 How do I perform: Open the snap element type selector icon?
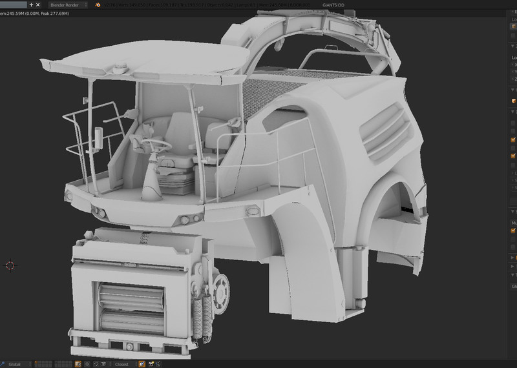click(x=104, y=364)
